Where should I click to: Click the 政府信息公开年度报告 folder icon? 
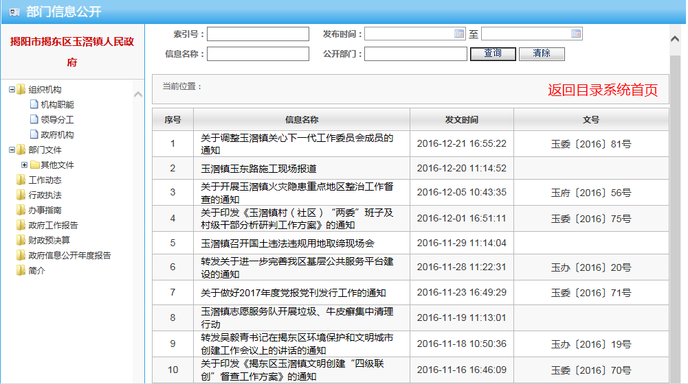tap(21, 255)
